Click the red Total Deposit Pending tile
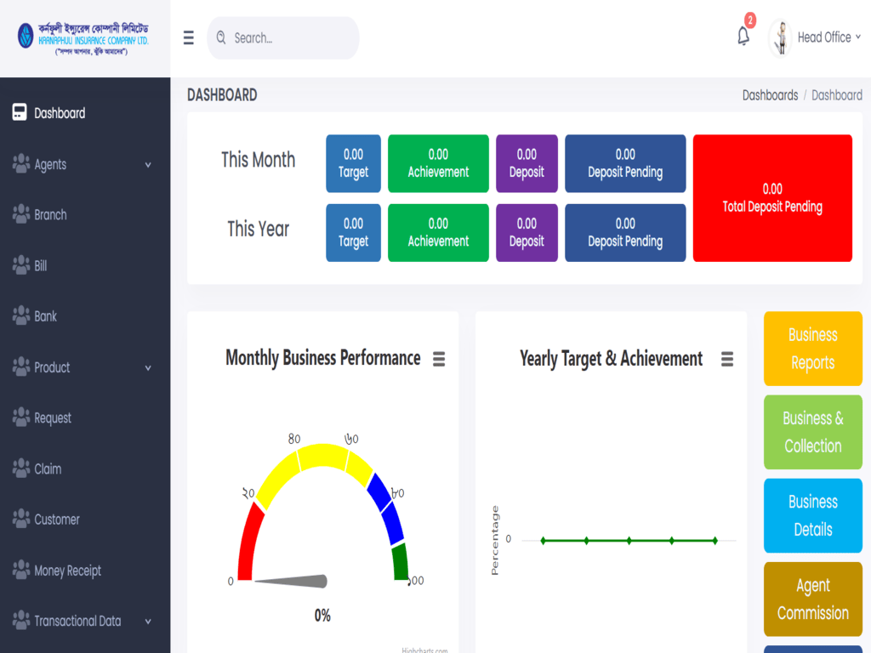This screenshot has width=871, height=653. click(x=772, y=198)
